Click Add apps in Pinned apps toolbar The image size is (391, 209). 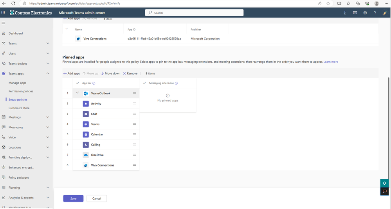point(72,74)
